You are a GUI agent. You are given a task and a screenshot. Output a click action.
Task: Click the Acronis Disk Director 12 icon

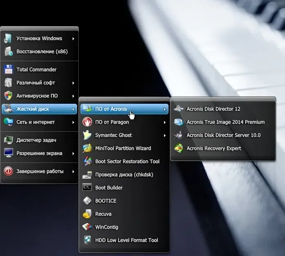178,109
